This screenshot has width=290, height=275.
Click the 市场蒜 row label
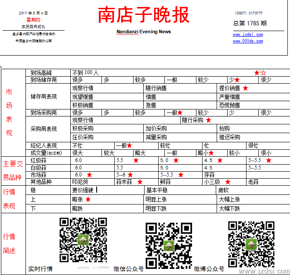click(39, 175)
